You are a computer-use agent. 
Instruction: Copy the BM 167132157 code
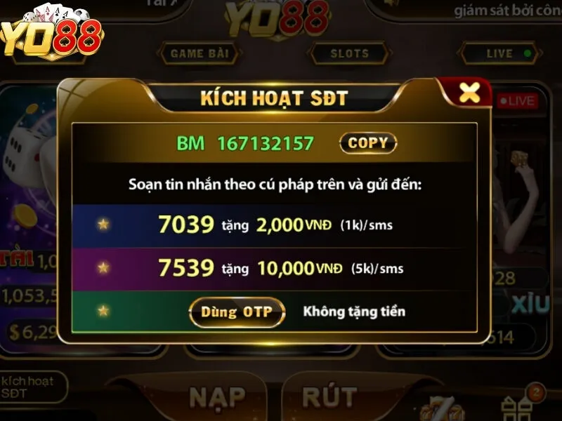[x=368, y=143]
